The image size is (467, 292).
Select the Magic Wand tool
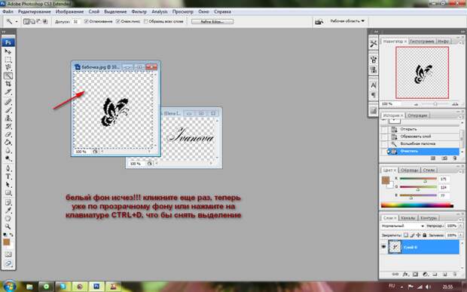(x=8, y=75)
